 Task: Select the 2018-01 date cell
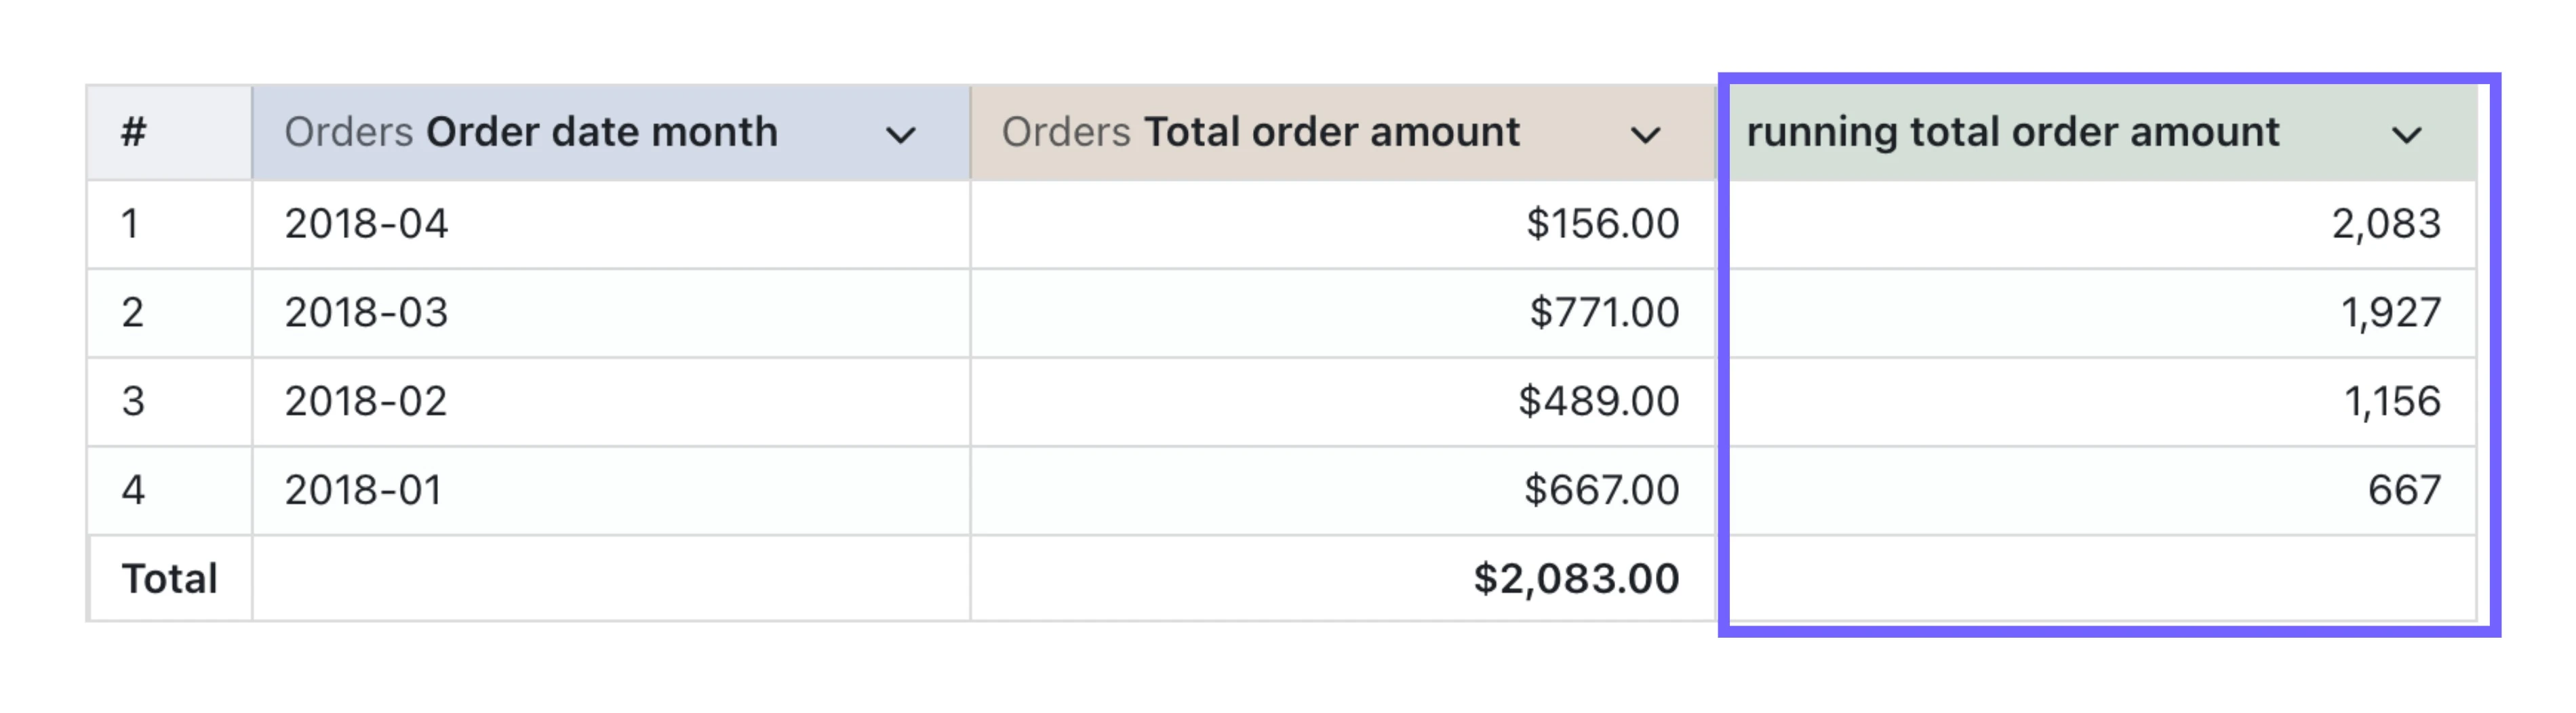363,490
